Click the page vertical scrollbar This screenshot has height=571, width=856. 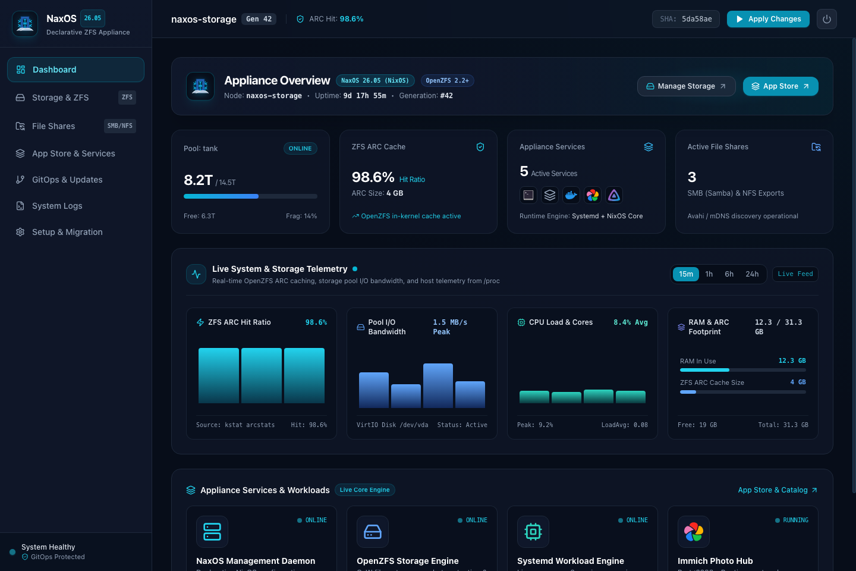[854, 265]
